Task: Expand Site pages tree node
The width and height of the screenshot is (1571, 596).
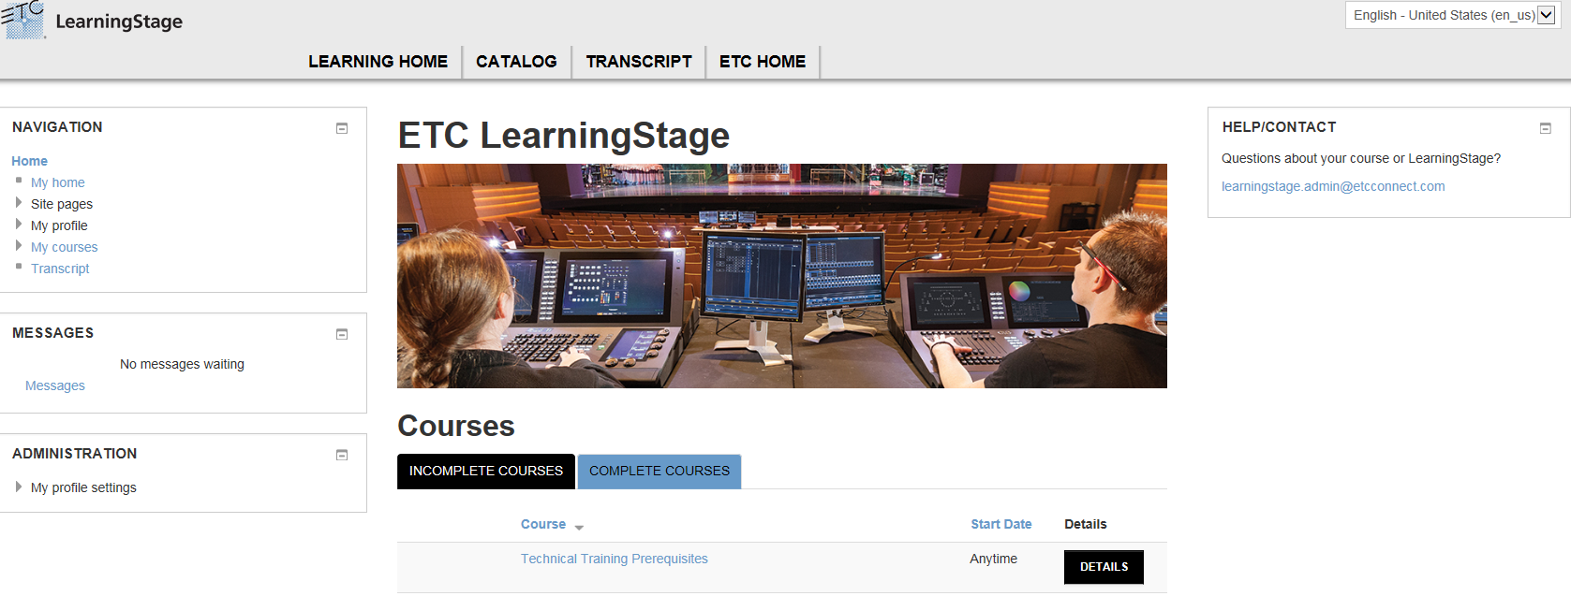Action: (19, 202)
